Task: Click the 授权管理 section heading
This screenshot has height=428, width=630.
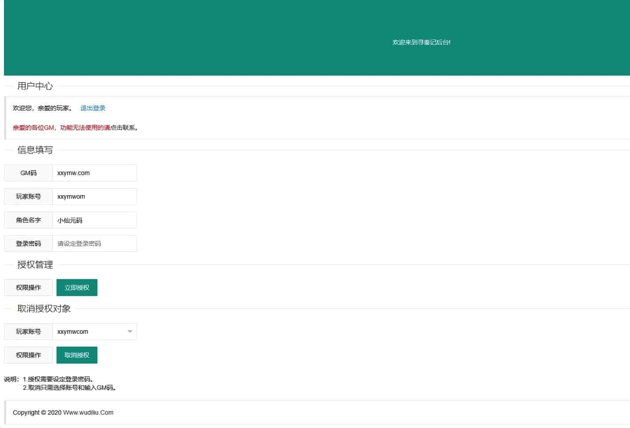Action: 35,265
